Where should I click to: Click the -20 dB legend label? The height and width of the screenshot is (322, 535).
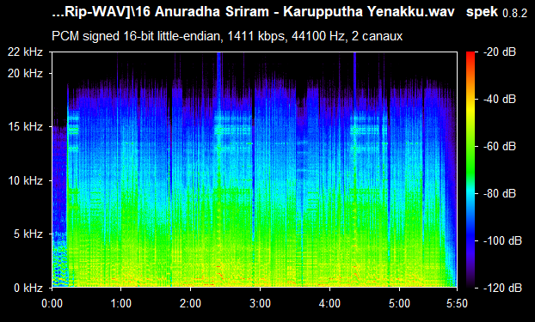[500, 52]
